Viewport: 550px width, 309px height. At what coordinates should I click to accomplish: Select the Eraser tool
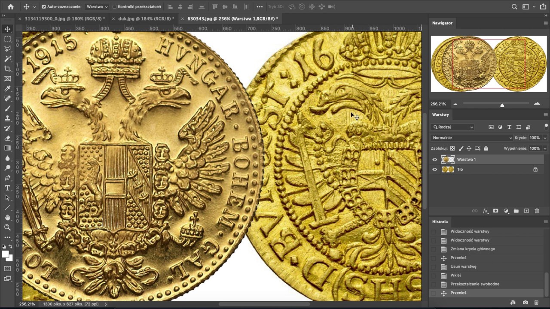click(x=7, y=138)
